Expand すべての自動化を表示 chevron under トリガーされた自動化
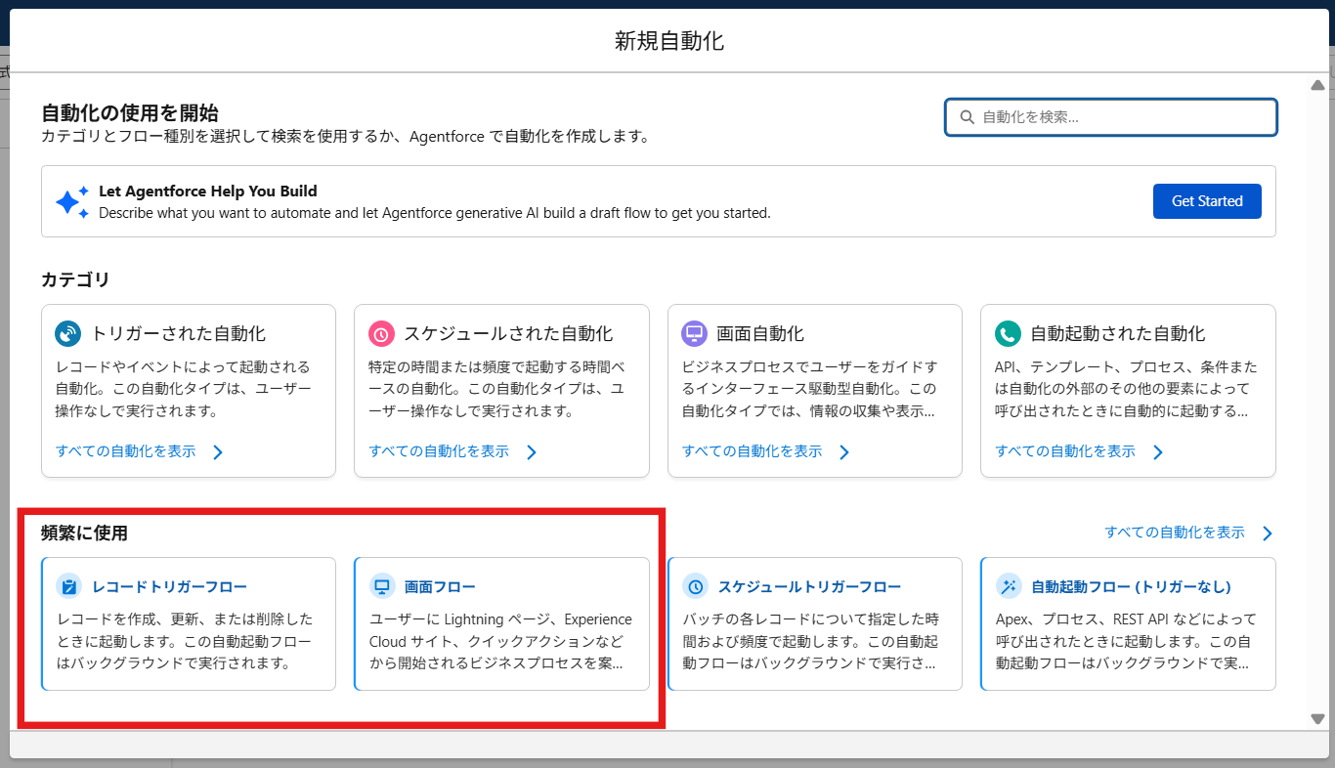This screenshot has height=768, width=1335. (216, 451)
